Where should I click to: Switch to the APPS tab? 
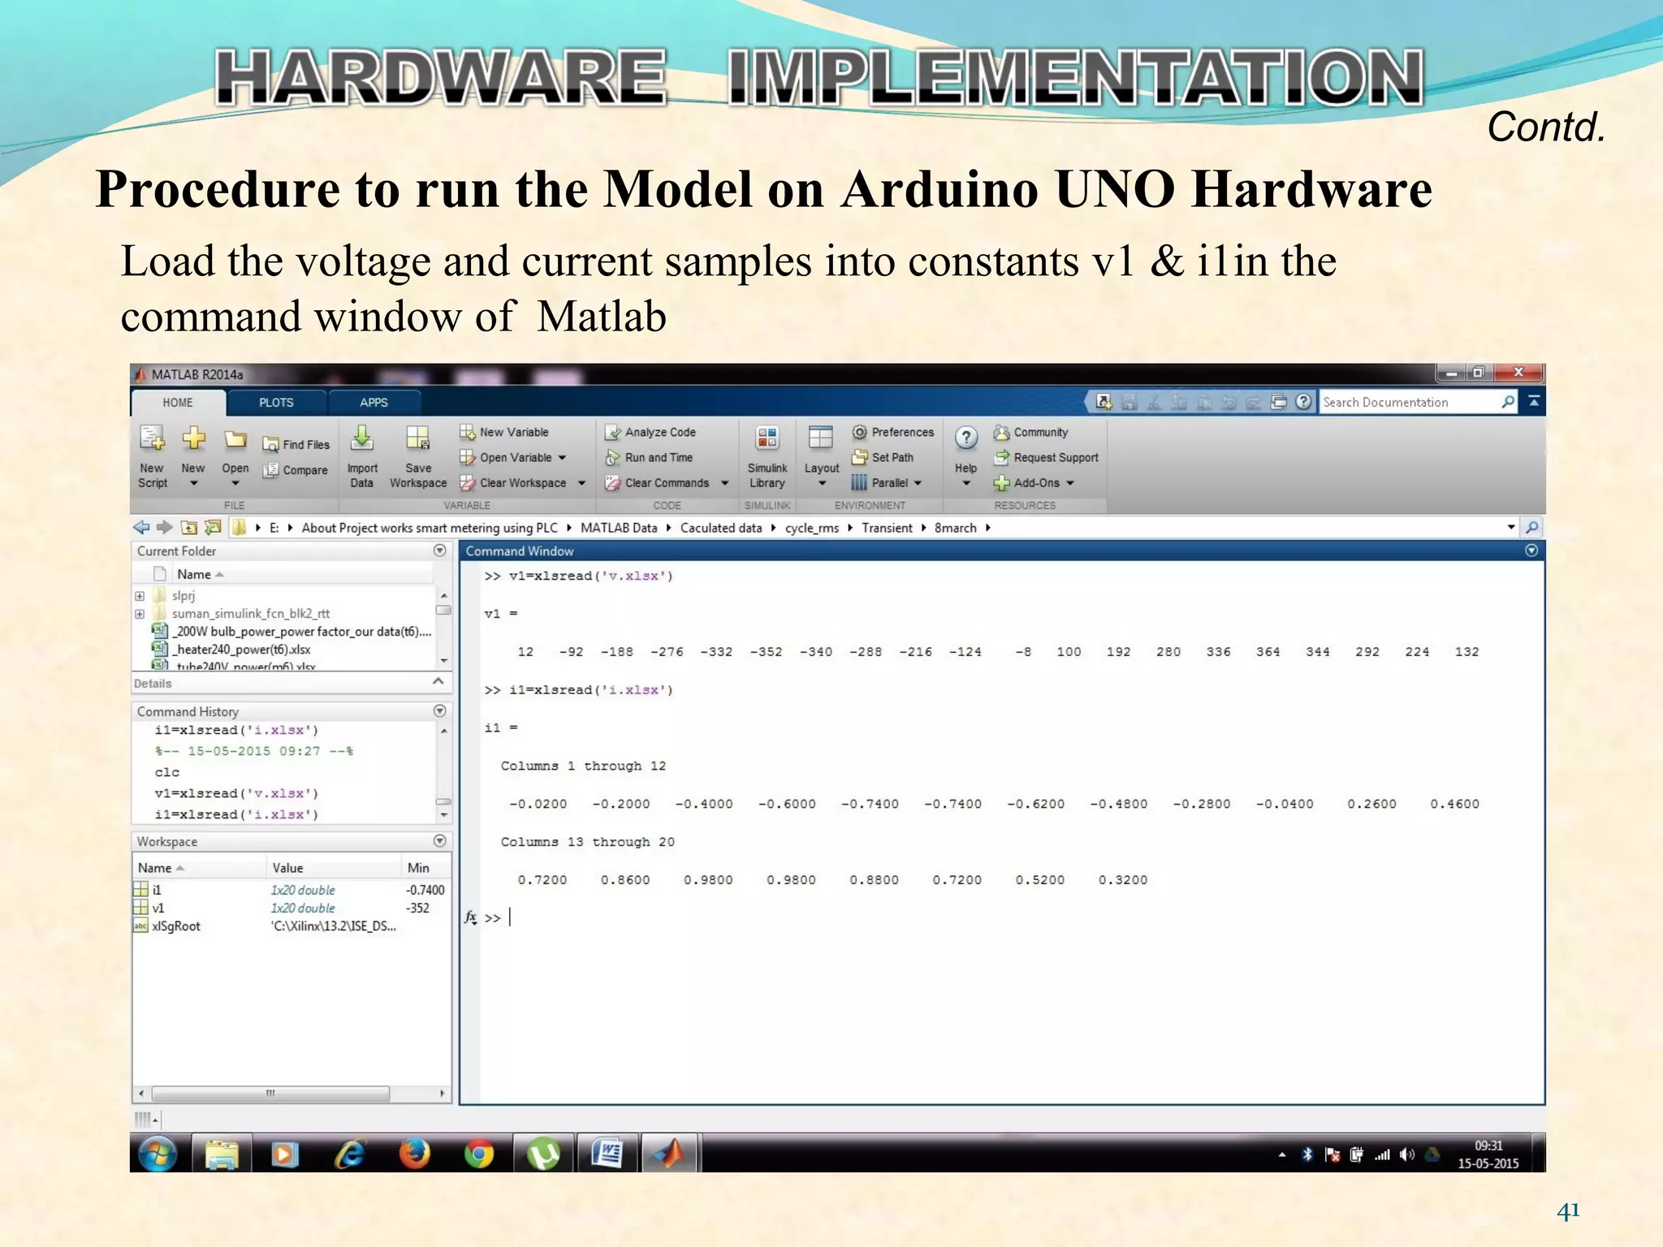click(x=374, y=403)
